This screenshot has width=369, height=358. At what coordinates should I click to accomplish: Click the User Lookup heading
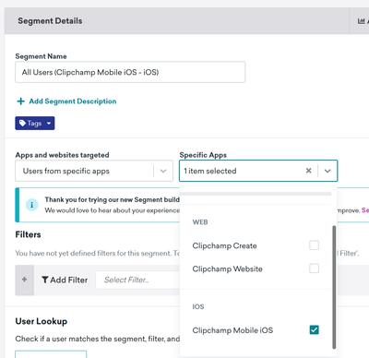(x=42, y=321)
